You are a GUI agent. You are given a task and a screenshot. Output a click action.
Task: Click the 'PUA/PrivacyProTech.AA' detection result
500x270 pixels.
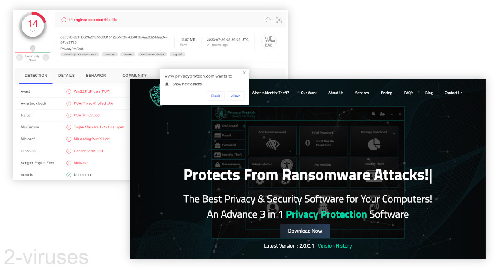coord(93,103)
